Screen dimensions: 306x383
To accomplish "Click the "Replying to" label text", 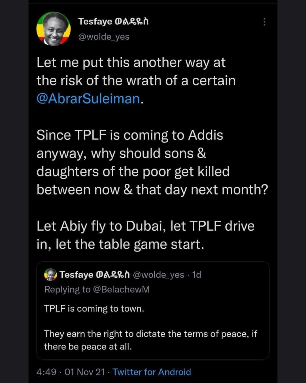I will coord(67,289).
